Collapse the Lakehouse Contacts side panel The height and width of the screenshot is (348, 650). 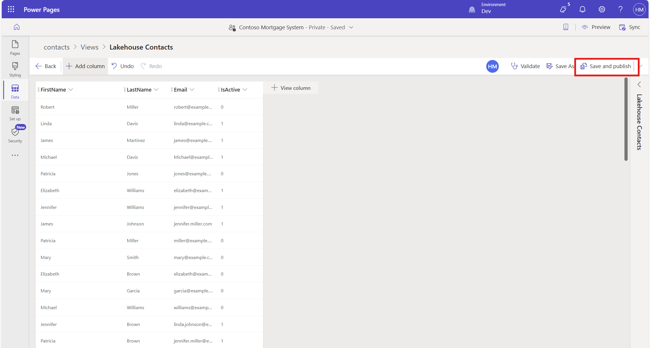pos(639,84)
